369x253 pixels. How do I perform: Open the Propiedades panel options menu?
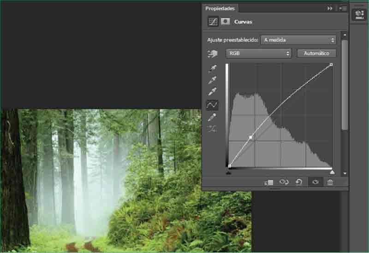point(343,8)
